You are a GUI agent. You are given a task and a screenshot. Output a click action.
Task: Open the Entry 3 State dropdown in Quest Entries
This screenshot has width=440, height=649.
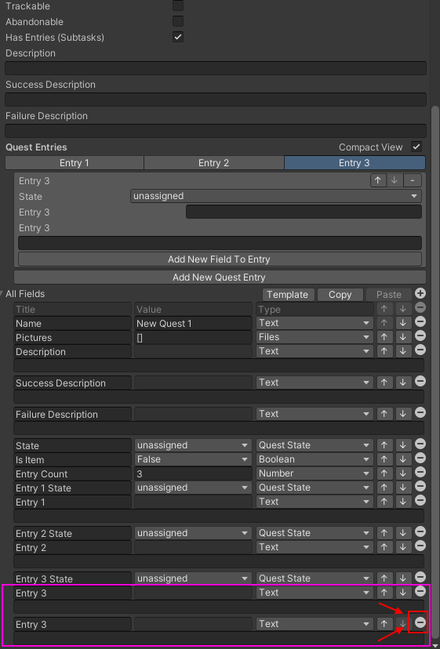[x=276, y=196]
